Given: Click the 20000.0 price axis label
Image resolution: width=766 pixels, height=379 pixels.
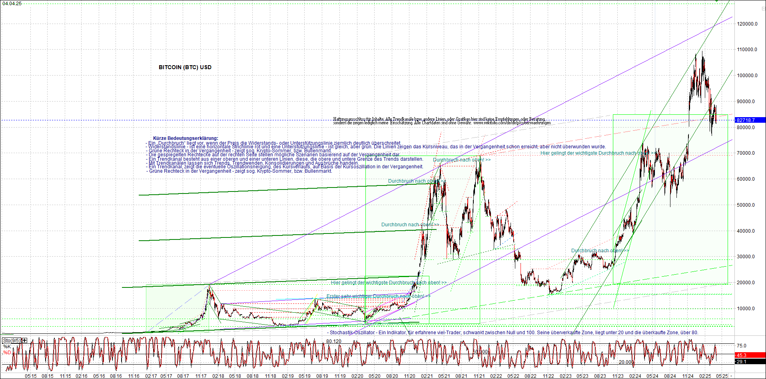Looking at the screenshot, I should pyautogui.click(x=746, y=283).
